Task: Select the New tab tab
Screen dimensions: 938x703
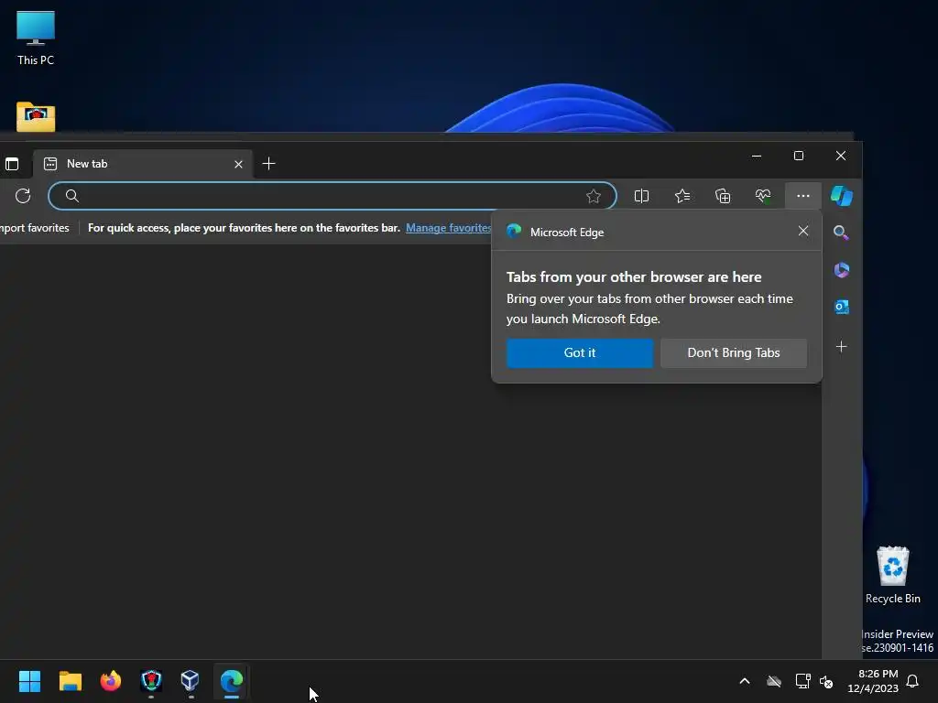Action: [144, 164]
